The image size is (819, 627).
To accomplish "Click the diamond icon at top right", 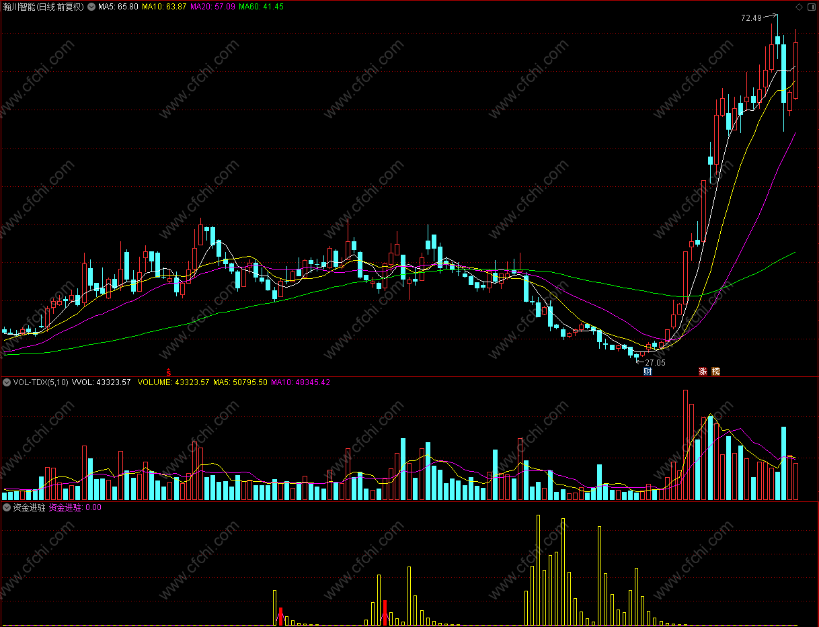I will point(799,7).
